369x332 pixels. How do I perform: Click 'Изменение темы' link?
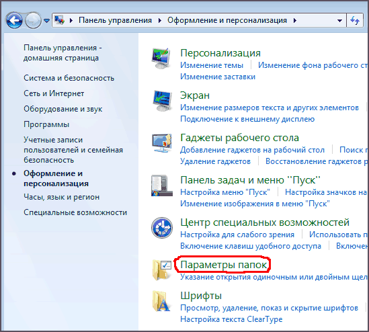point(212,65)
